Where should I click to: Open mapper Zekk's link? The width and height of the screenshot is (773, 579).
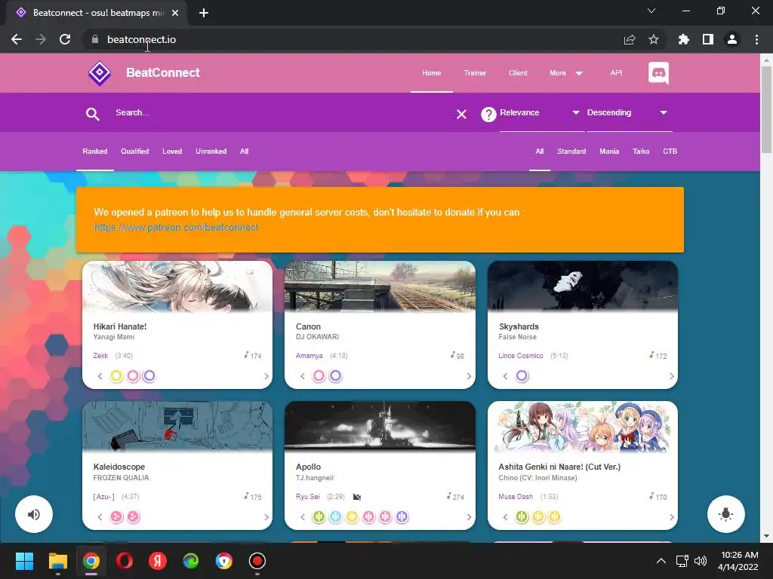coord(100,356)
